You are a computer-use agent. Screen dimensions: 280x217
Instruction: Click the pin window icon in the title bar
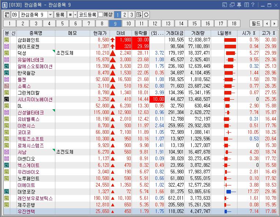coord(239,5)
